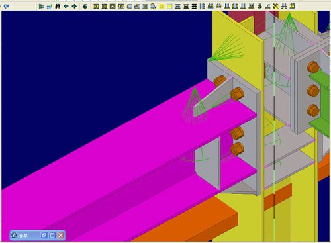Select the top bolt on green beam plate
This screenshot has width=331, height=243.
[x=313, y=67]
